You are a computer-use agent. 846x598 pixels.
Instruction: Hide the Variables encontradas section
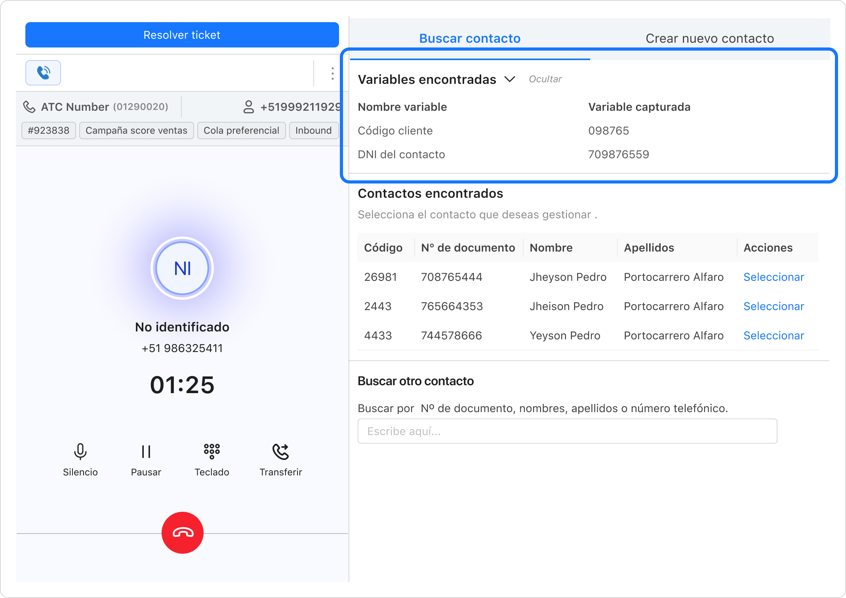point(545,78)
